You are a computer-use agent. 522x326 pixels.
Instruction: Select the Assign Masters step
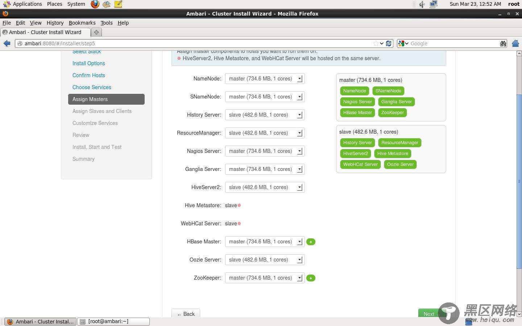click(x=106, y=99)
